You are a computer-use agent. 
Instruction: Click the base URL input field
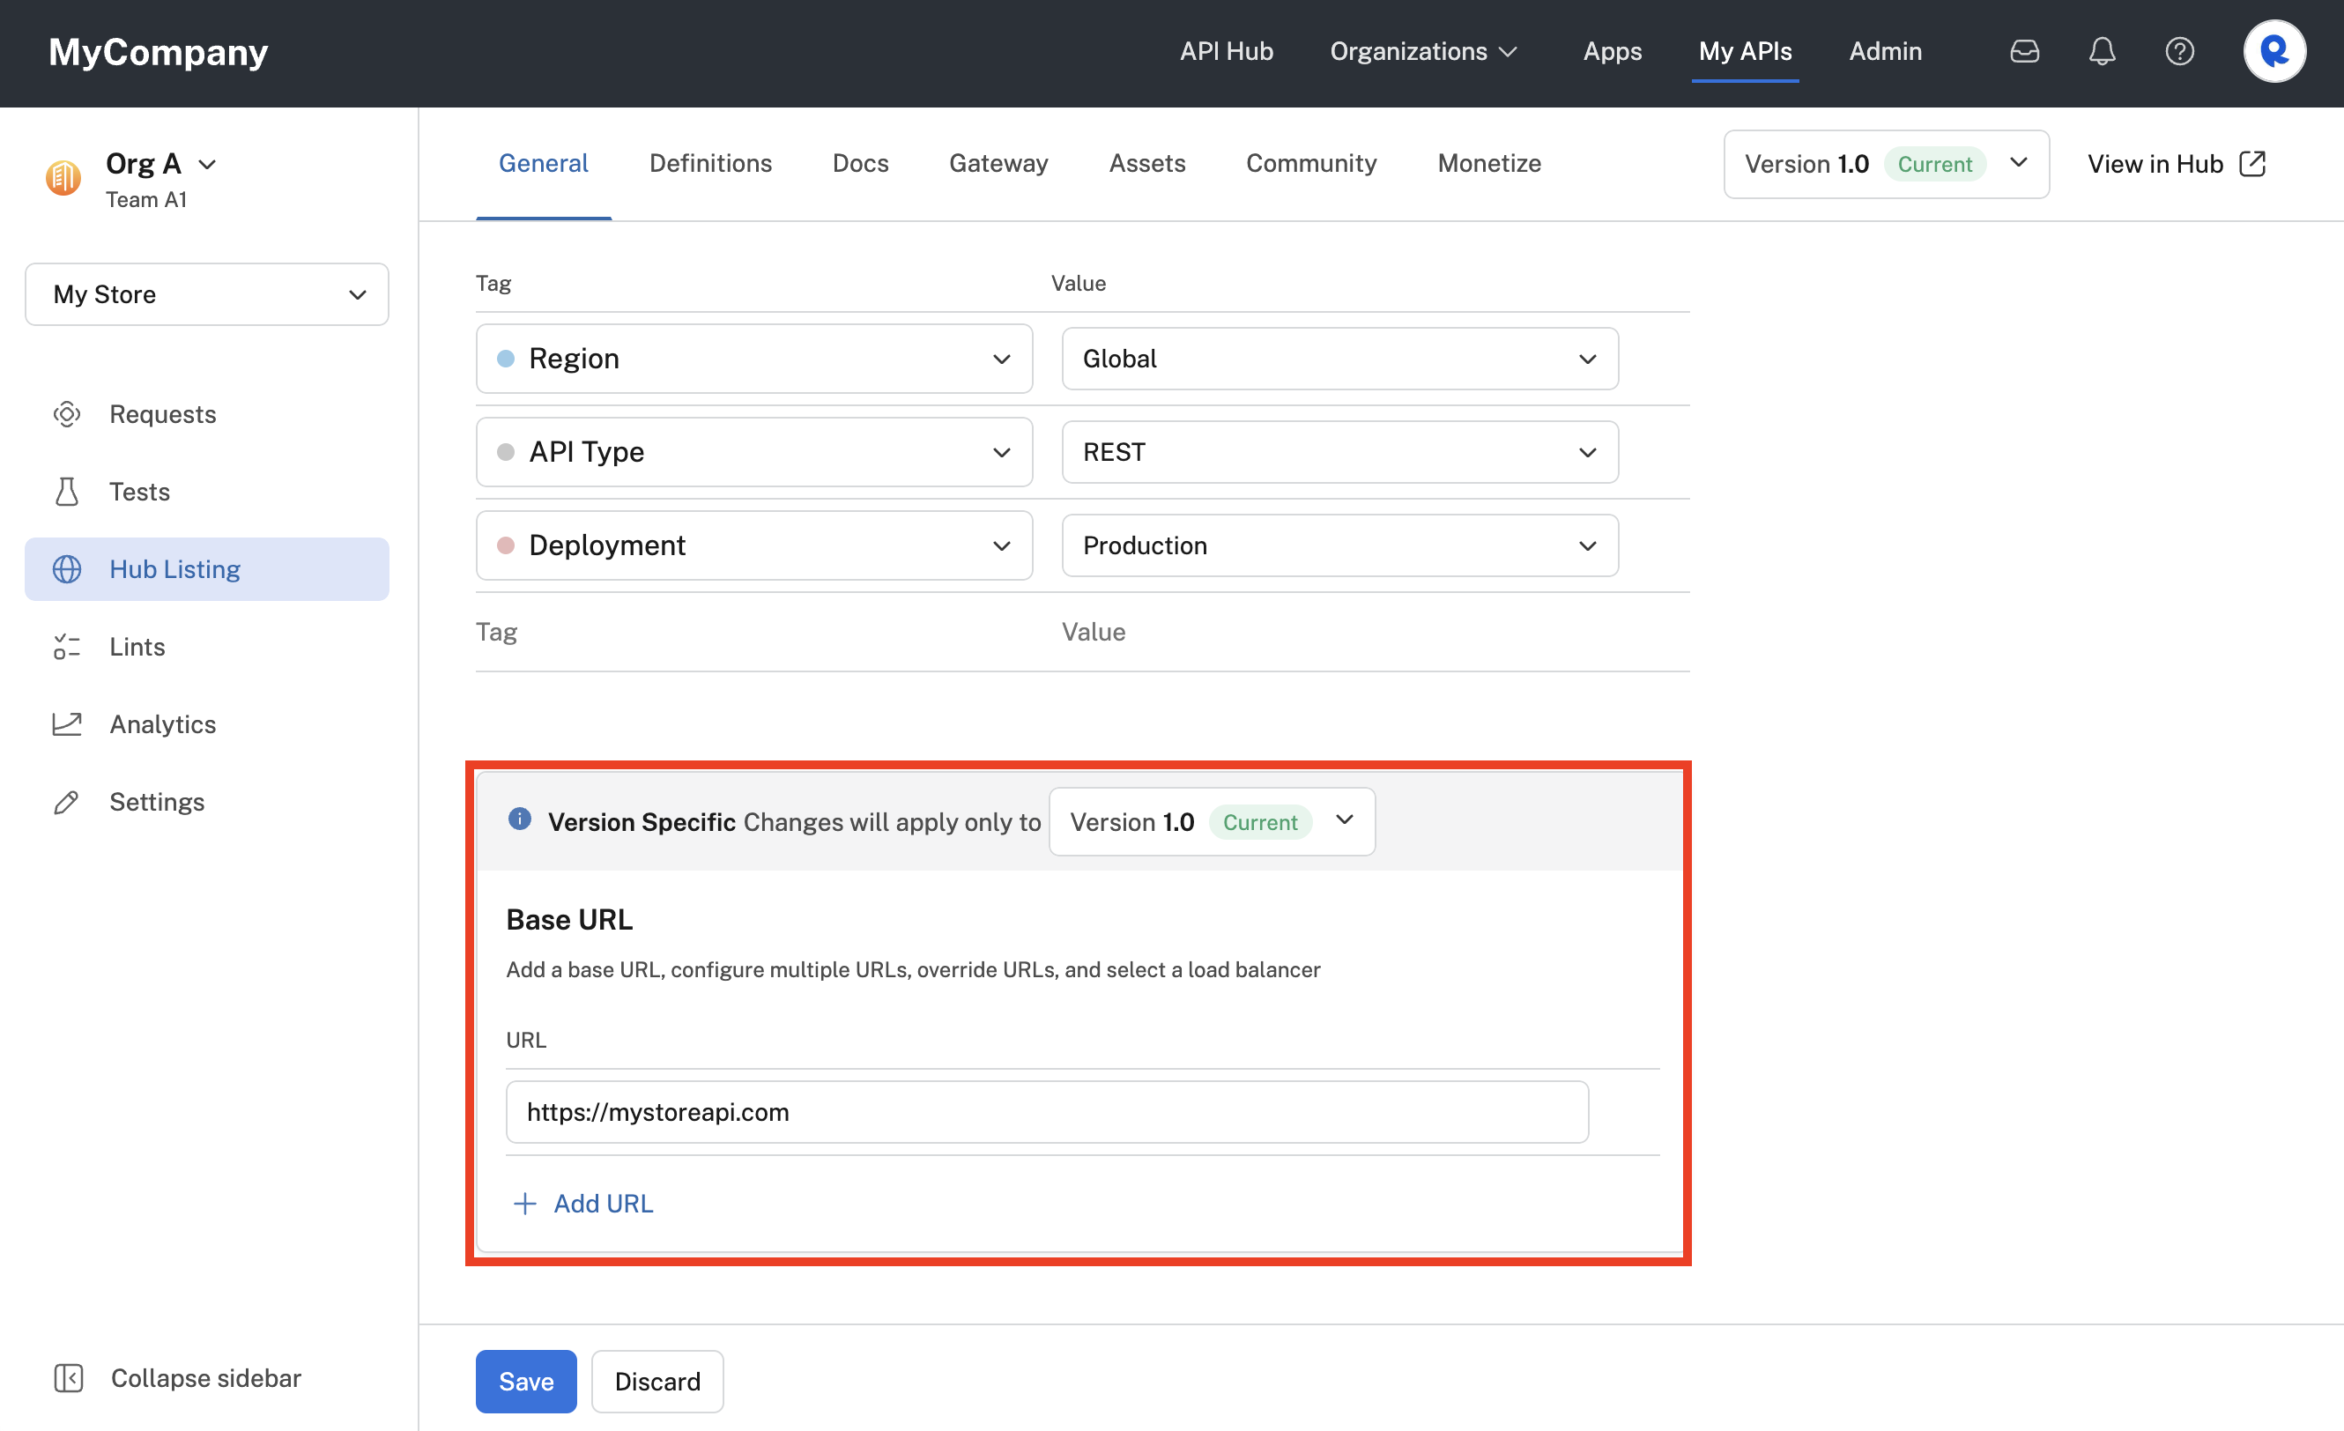click(x=1048, y=1111)
